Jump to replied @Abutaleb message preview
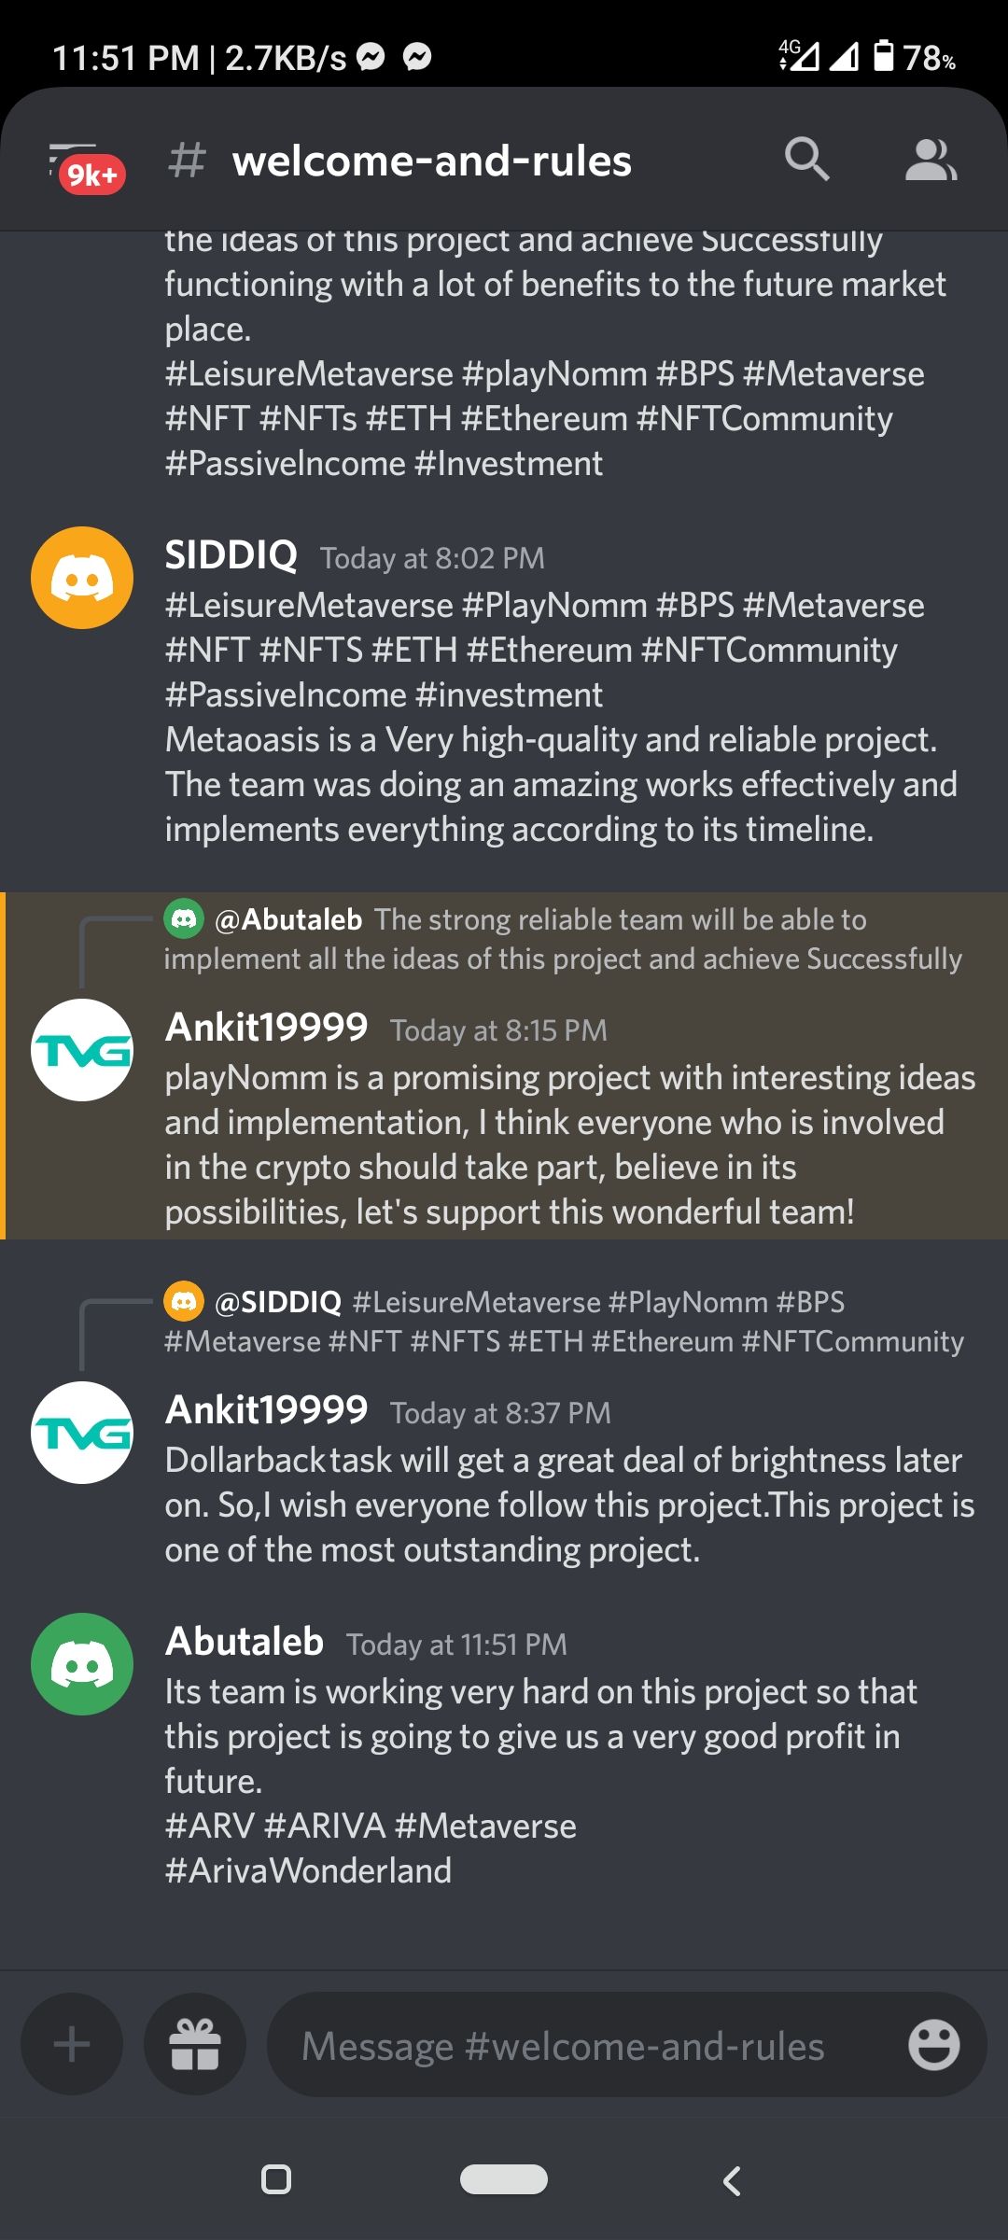 [x=563, y=939]
